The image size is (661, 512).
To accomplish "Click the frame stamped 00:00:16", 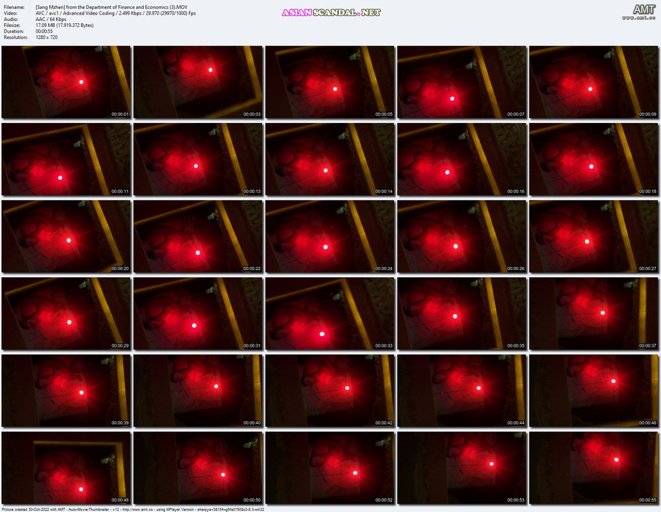I will [x=462, y=159].
